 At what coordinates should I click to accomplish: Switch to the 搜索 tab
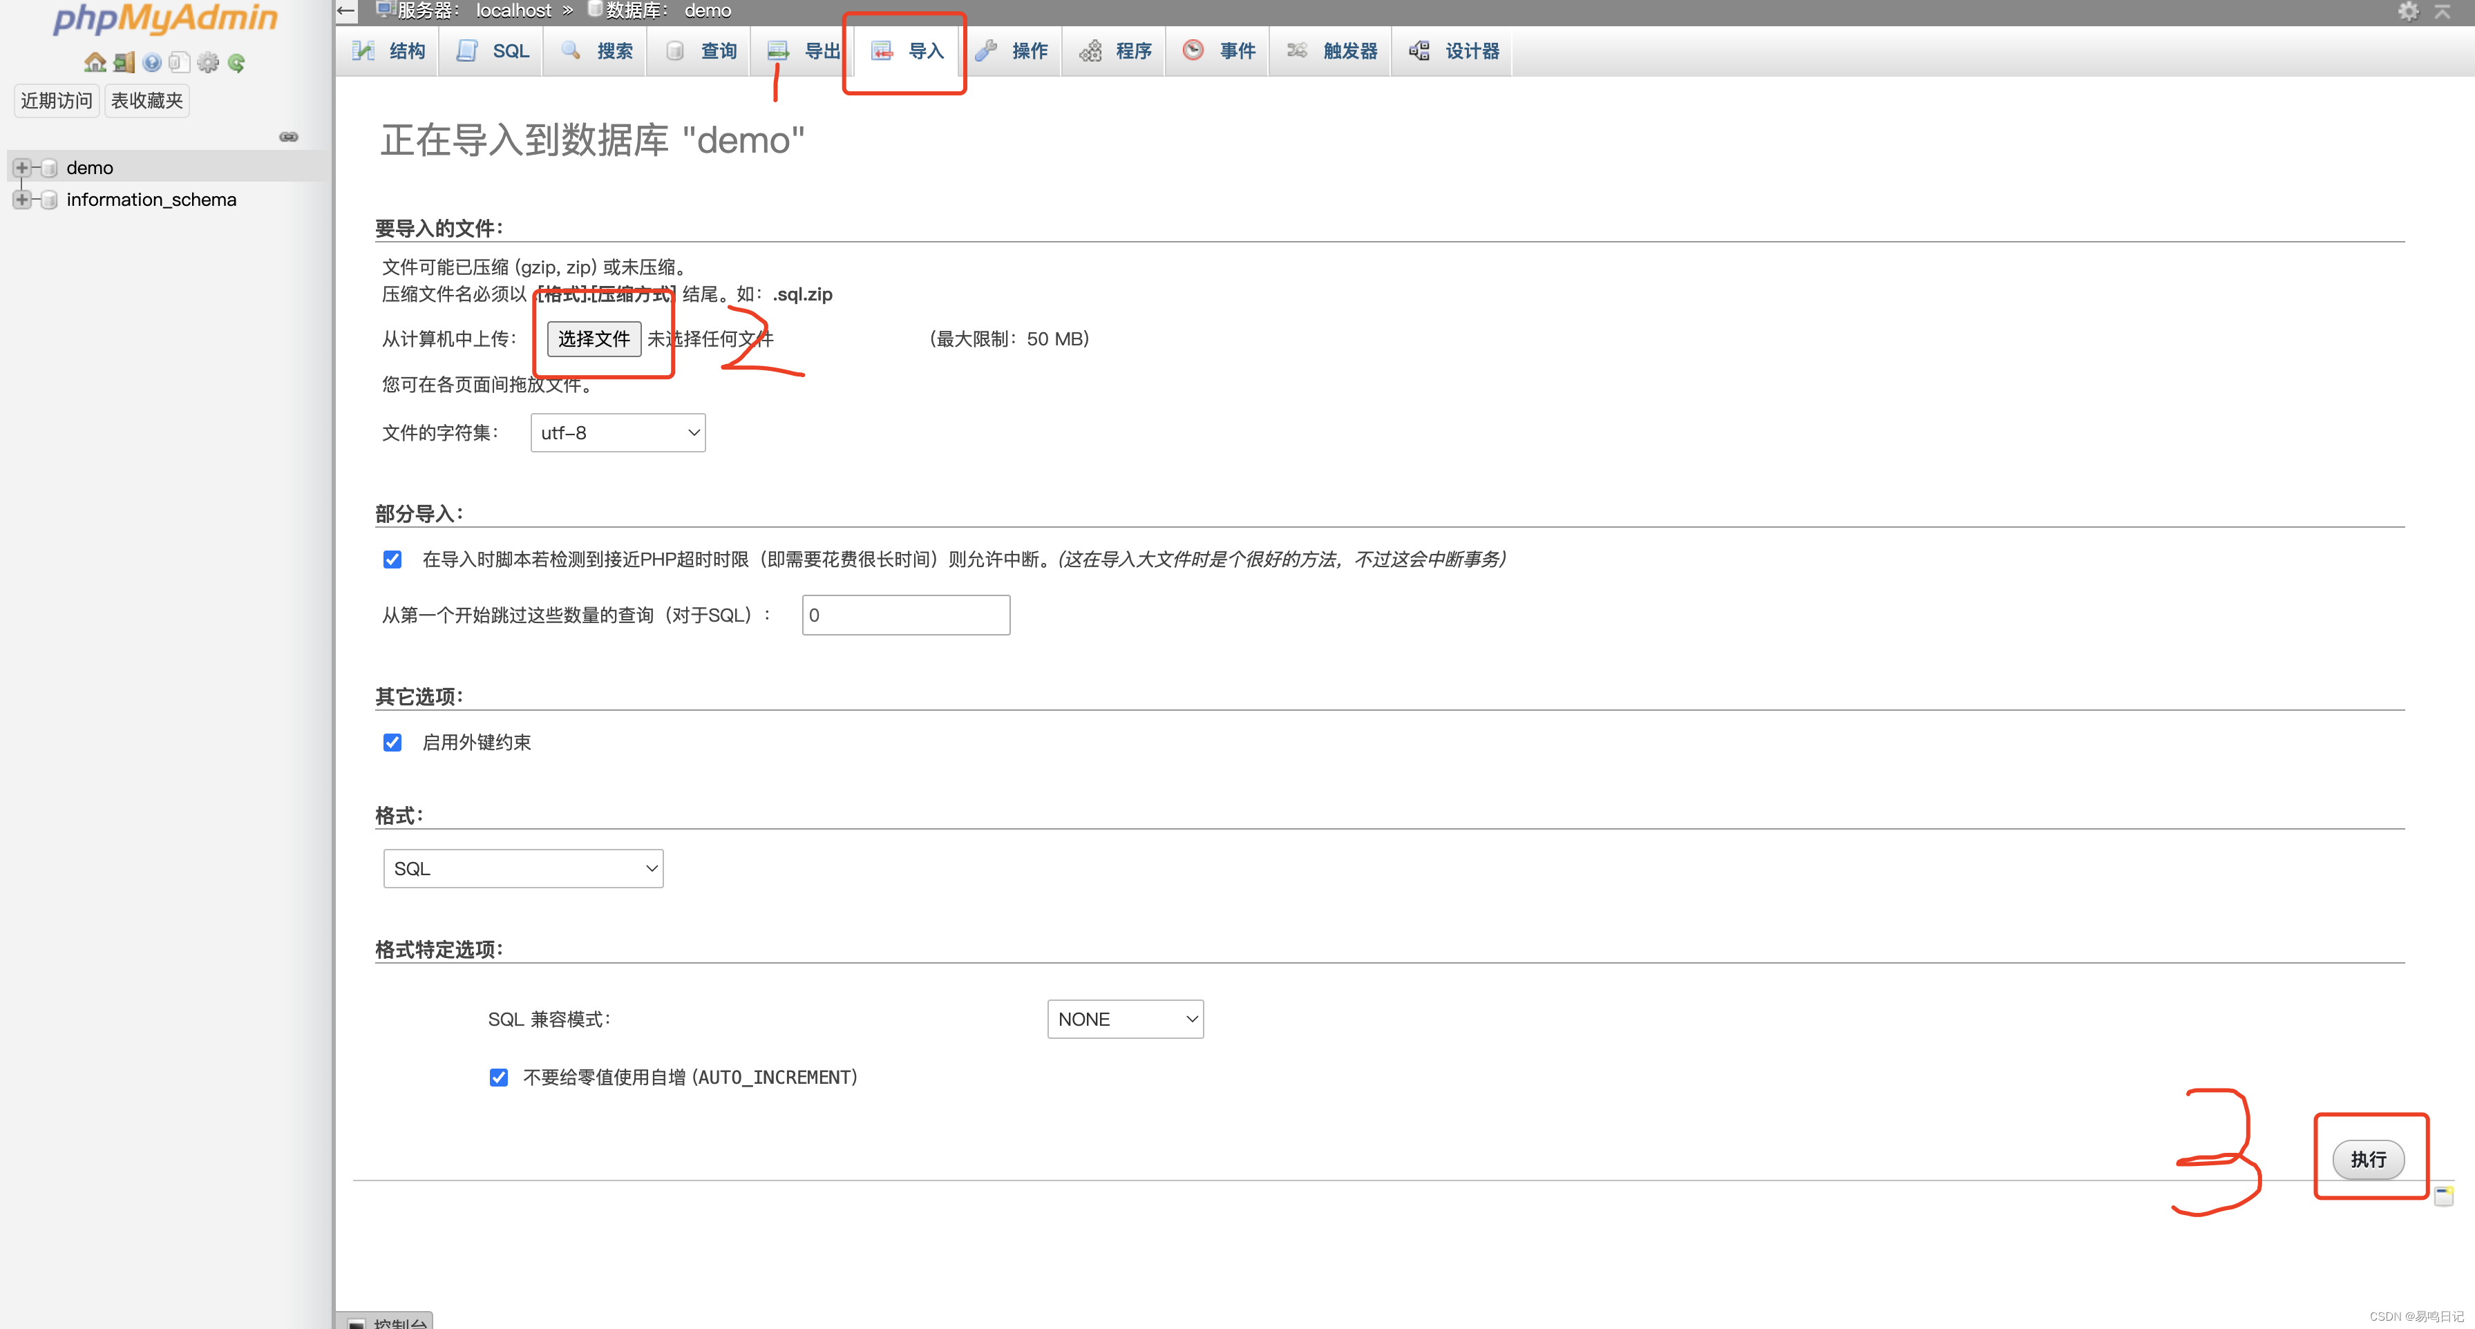(596, 51)
